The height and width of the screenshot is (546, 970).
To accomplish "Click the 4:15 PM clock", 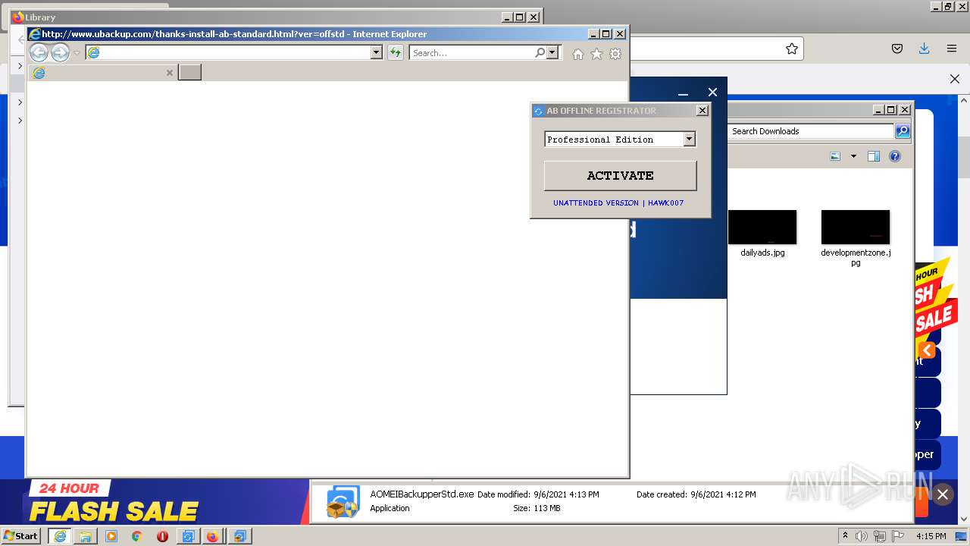I will click(931, 536).
